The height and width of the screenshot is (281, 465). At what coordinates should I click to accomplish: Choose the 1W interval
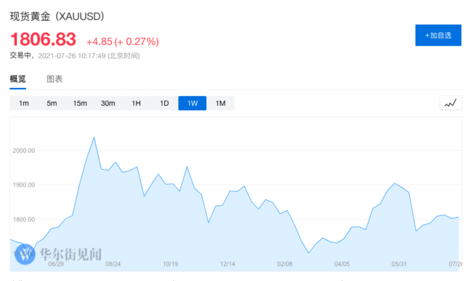click(x=192, y=103)
